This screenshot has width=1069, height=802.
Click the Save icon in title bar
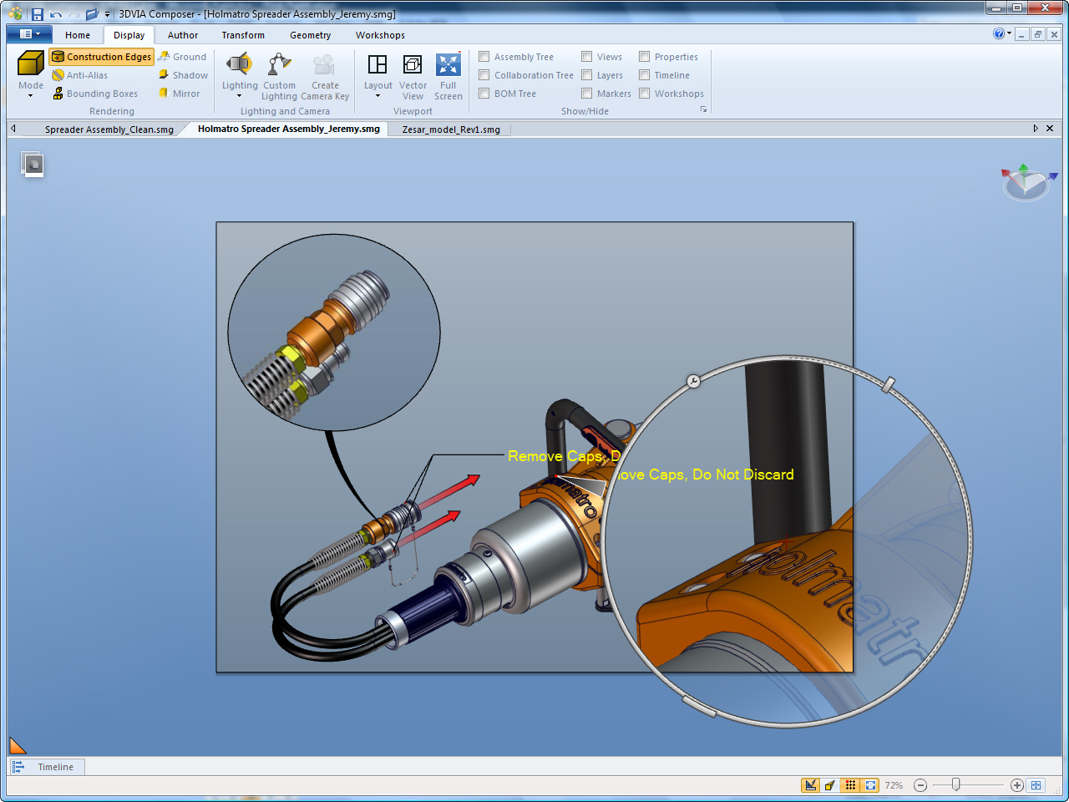coord(38,14)
